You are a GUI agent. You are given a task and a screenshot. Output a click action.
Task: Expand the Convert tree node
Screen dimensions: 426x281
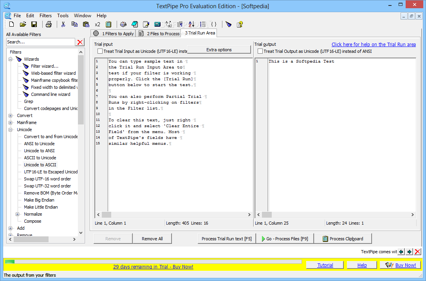click(10, 115)
